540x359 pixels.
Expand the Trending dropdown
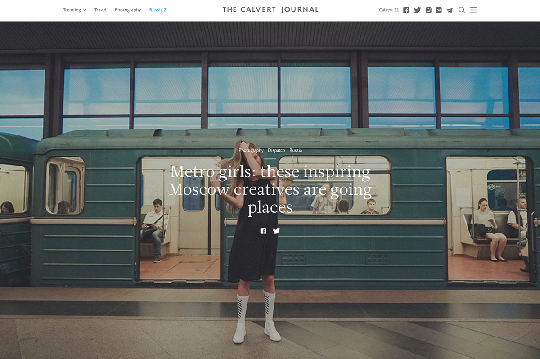tap(75, 10)
